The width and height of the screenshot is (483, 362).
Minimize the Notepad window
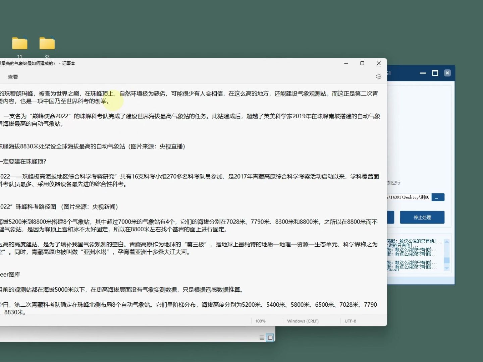click(346, 63)
